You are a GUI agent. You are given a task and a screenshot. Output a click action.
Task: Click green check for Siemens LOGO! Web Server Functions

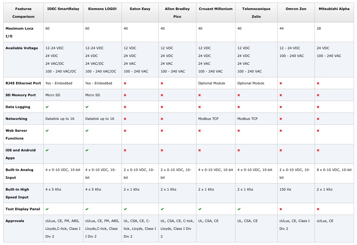point(87,131)
